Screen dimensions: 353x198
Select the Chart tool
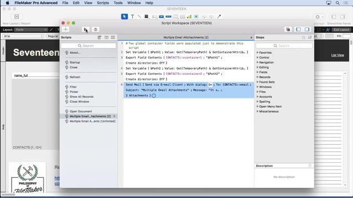point(189,16)
